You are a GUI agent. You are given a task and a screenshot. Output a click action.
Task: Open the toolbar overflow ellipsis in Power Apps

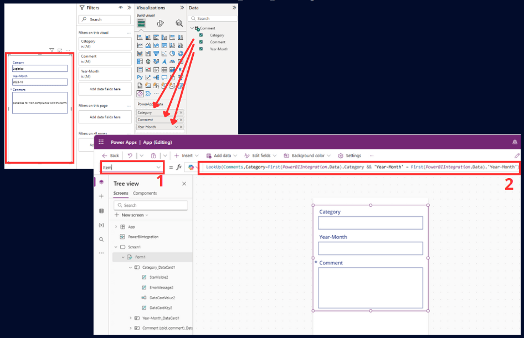point(371,155)
